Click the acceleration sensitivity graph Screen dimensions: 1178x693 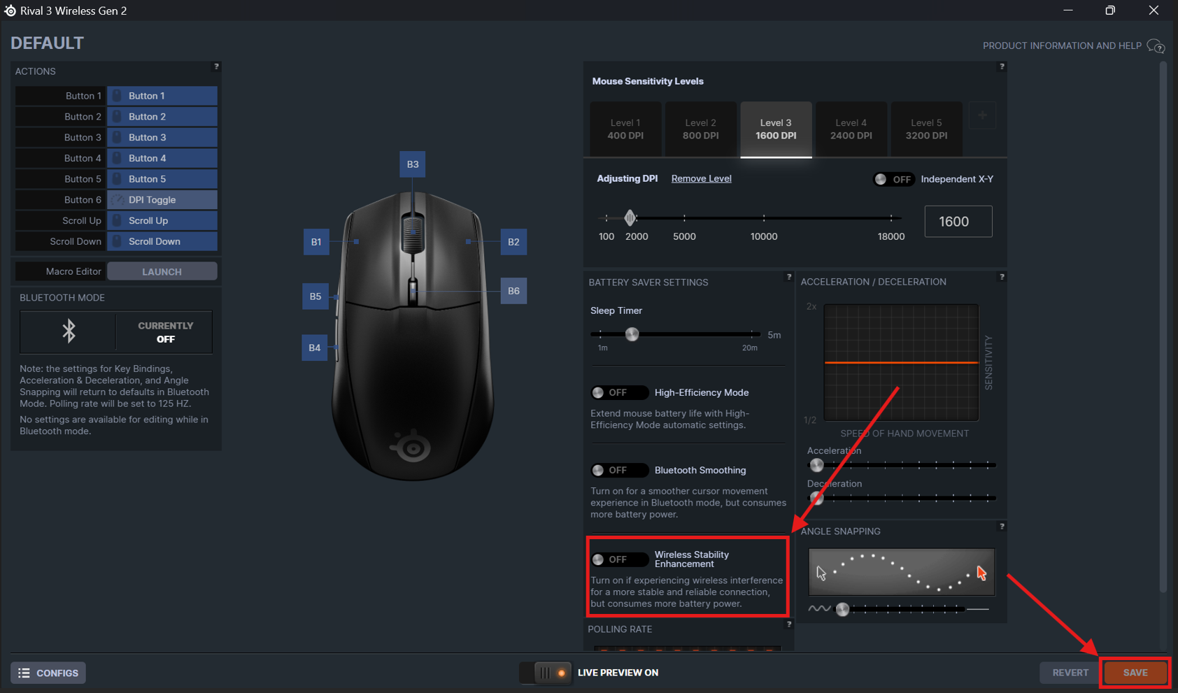tap(901, 362)
